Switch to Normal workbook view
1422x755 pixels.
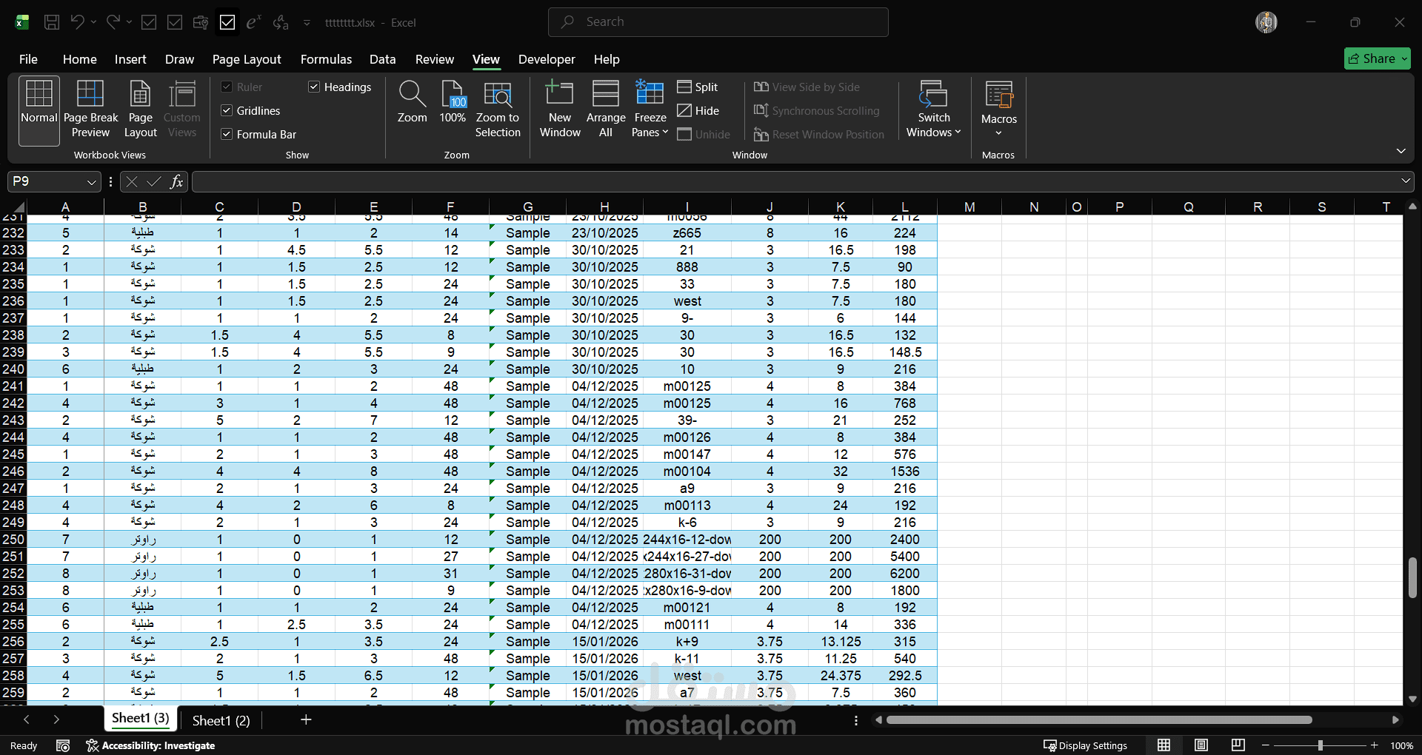point(39,110)
